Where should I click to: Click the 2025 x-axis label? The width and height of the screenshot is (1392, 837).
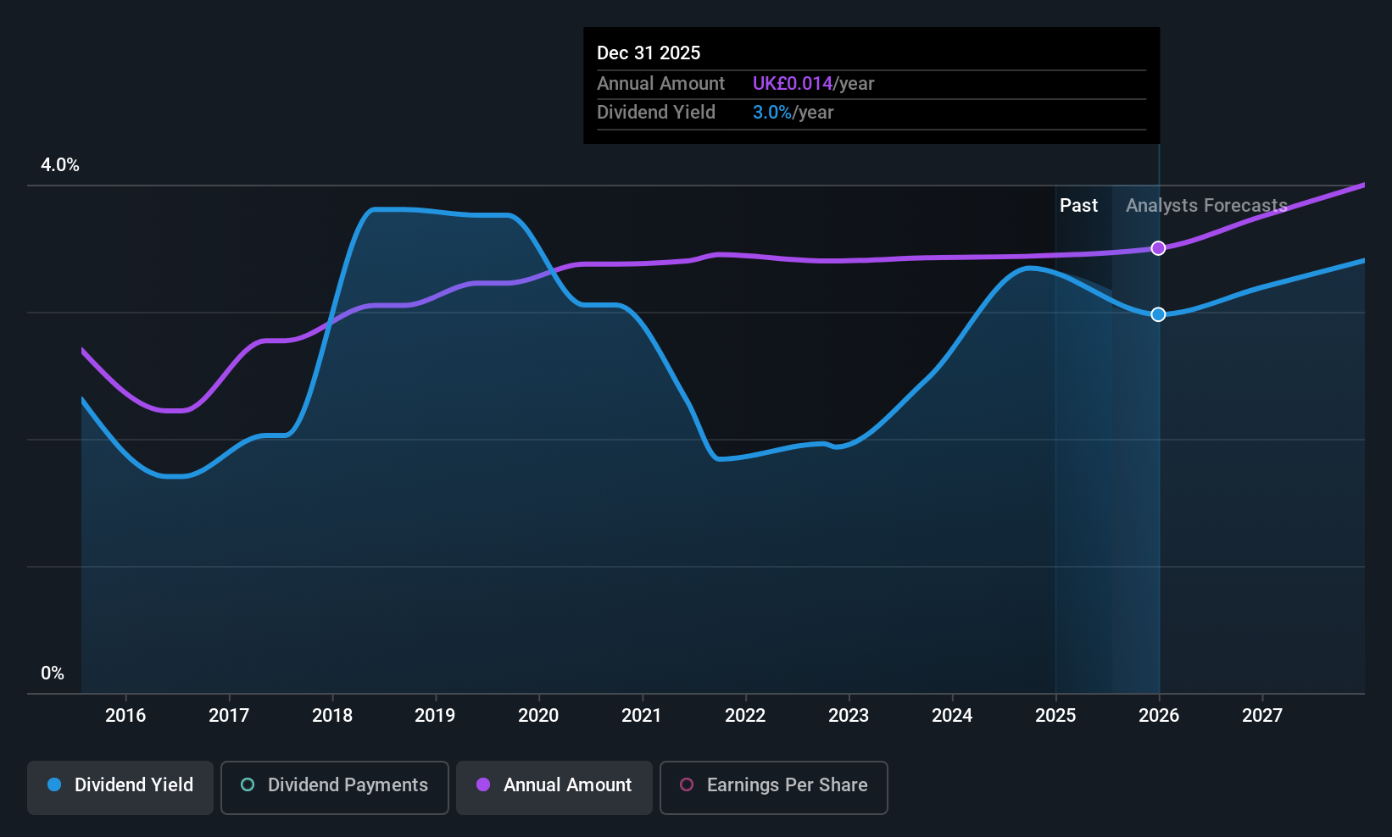click(1055, 716)
